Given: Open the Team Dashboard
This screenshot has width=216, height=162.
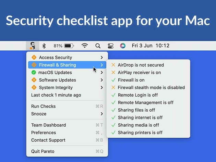Looking at the screenshot, I should click(x=48, y=125).
